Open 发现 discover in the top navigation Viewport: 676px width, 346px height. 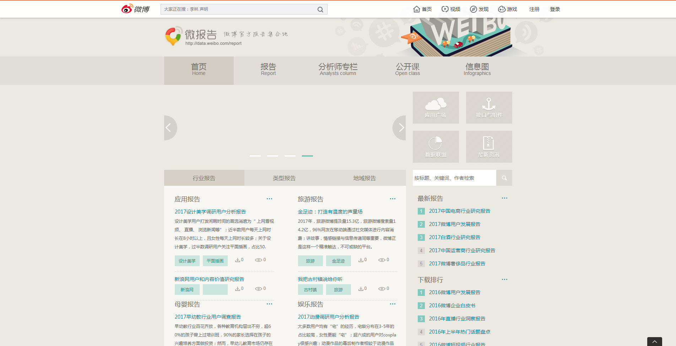pos(479,9)
